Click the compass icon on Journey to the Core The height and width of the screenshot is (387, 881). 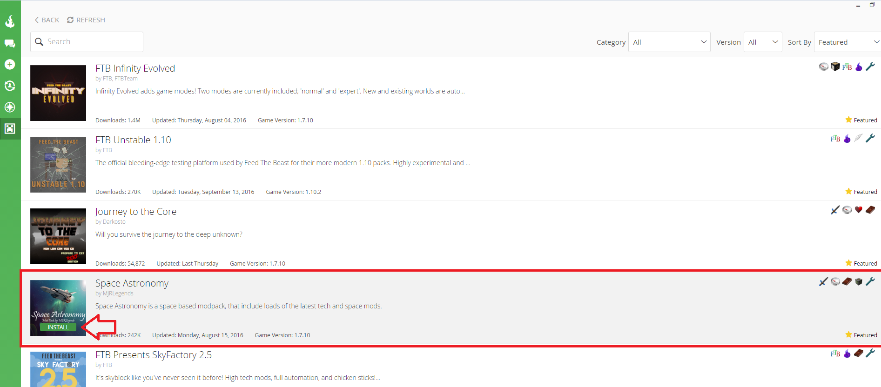pyautogui.click(x=847, y=210)
